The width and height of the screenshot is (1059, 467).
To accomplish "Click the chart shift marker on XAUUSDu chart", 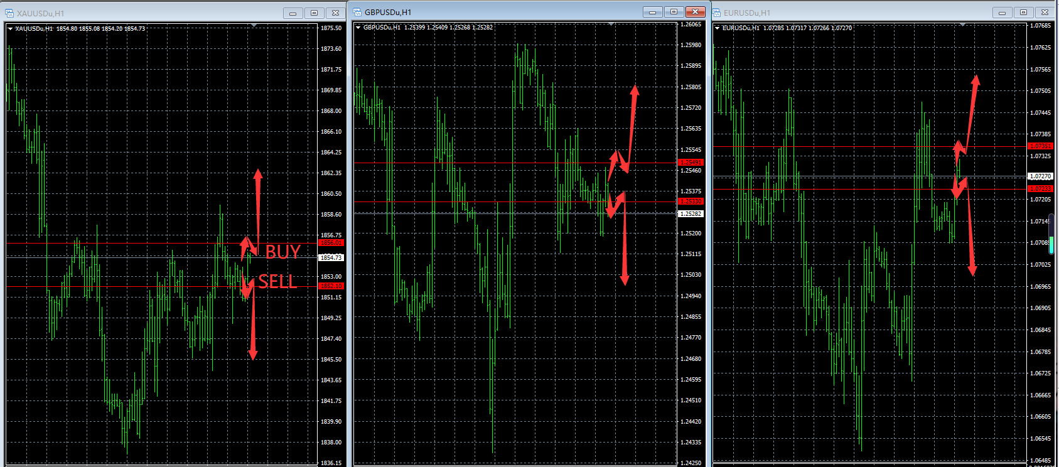I will 254,26.
